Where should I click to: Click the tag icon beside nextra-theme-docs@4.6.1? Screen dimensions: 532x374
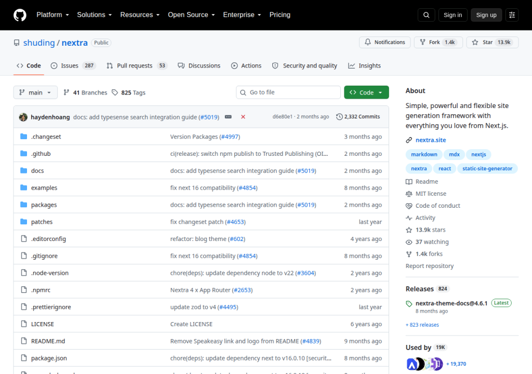point(409,303)
